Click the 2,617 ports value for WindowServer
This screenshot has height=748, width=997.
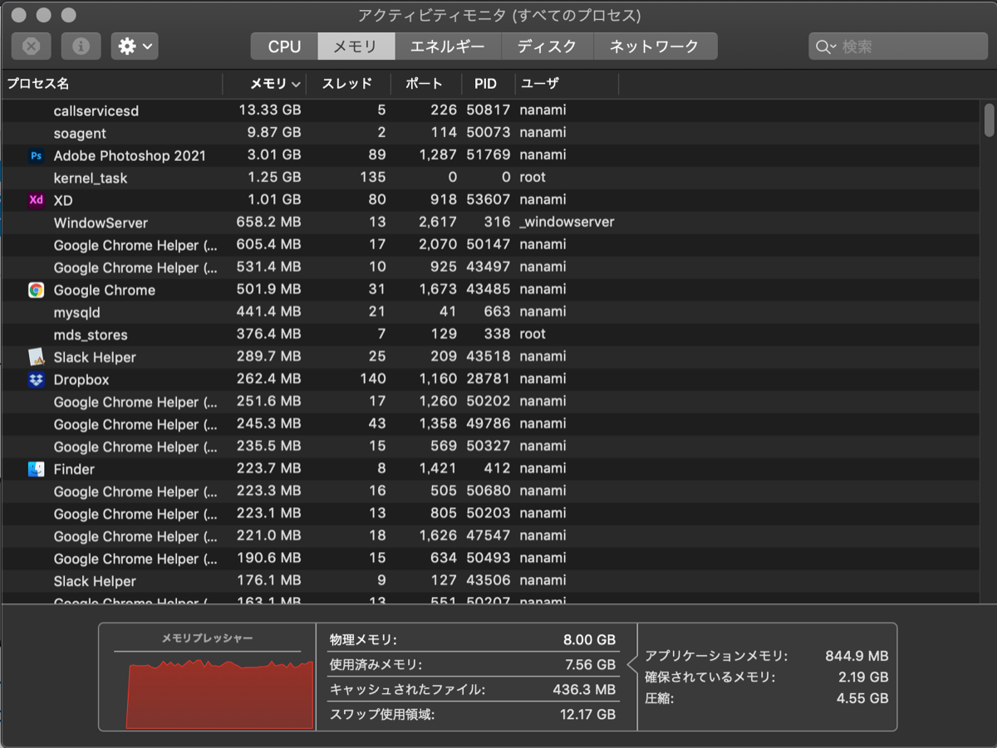[x=438, y=222]
